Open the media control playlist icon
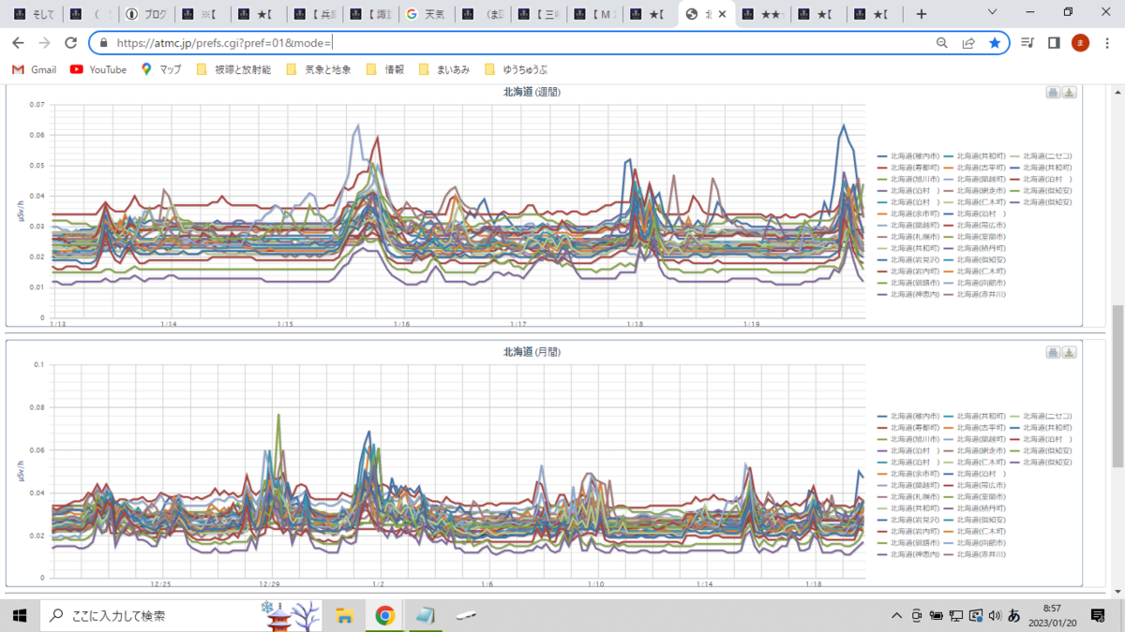Image resolution: width=1125 pixels, height=632 pixels. pyautogui.click(x=1027, y=43)
